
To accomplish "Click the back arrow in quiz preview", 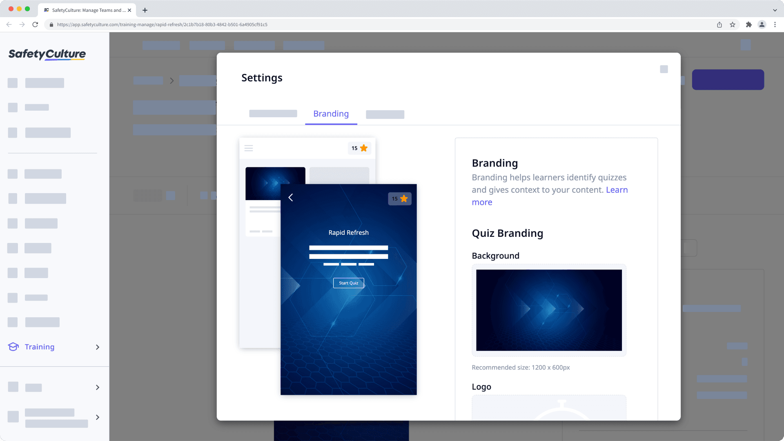I will (291, 198).
